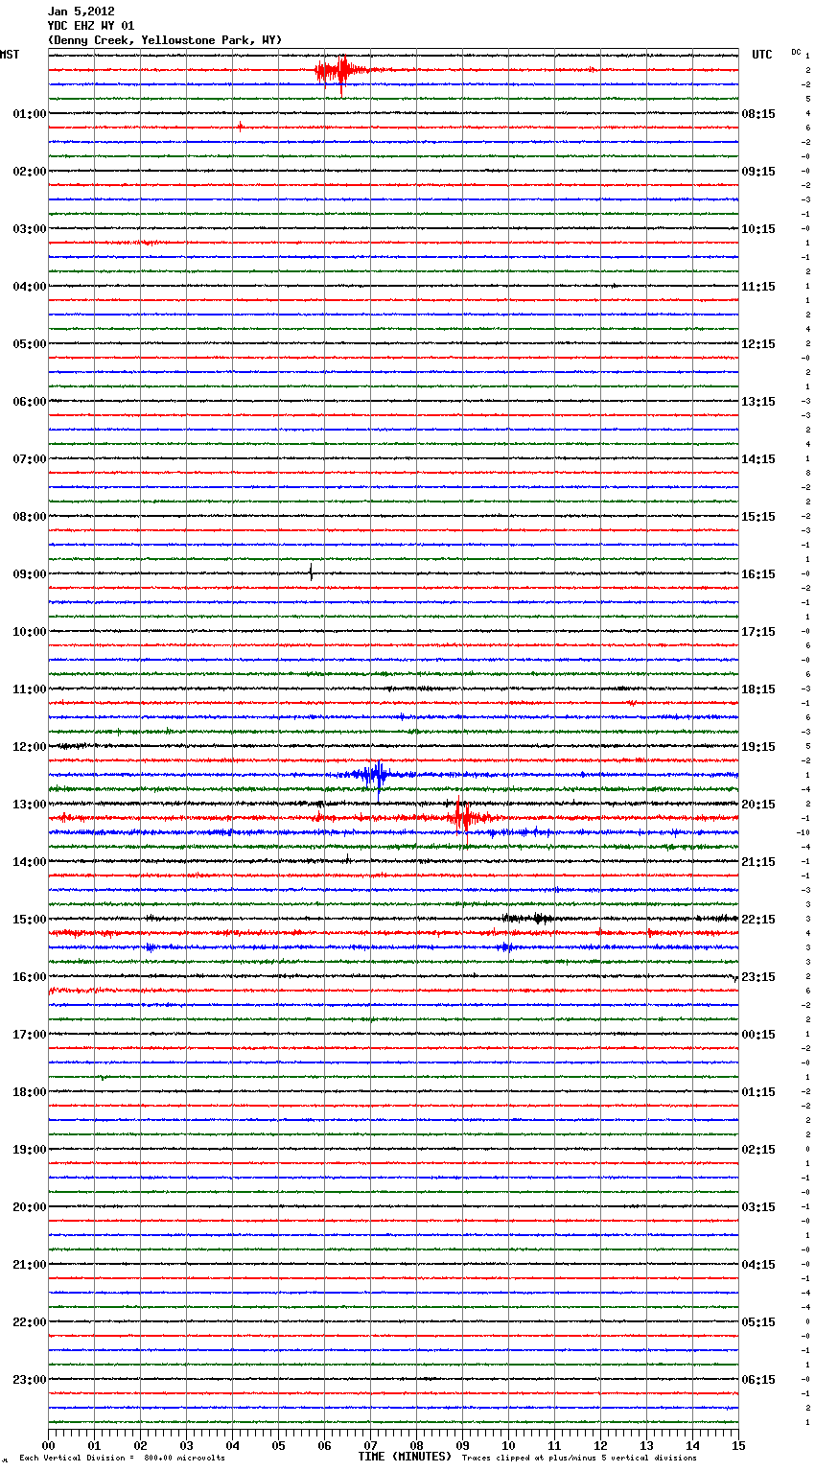Select the small red spike below 01:00 trace
Image resolution: width=815 pixels, height=1471 pixels.
click(x=240, y=127)
